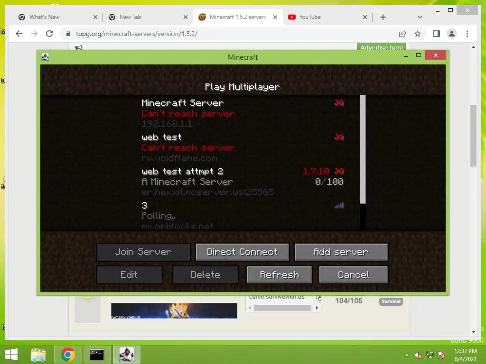Click the Minecraft server list scrollbar thumb
Viewport: 486px width, 364px height.
(363, 149)
